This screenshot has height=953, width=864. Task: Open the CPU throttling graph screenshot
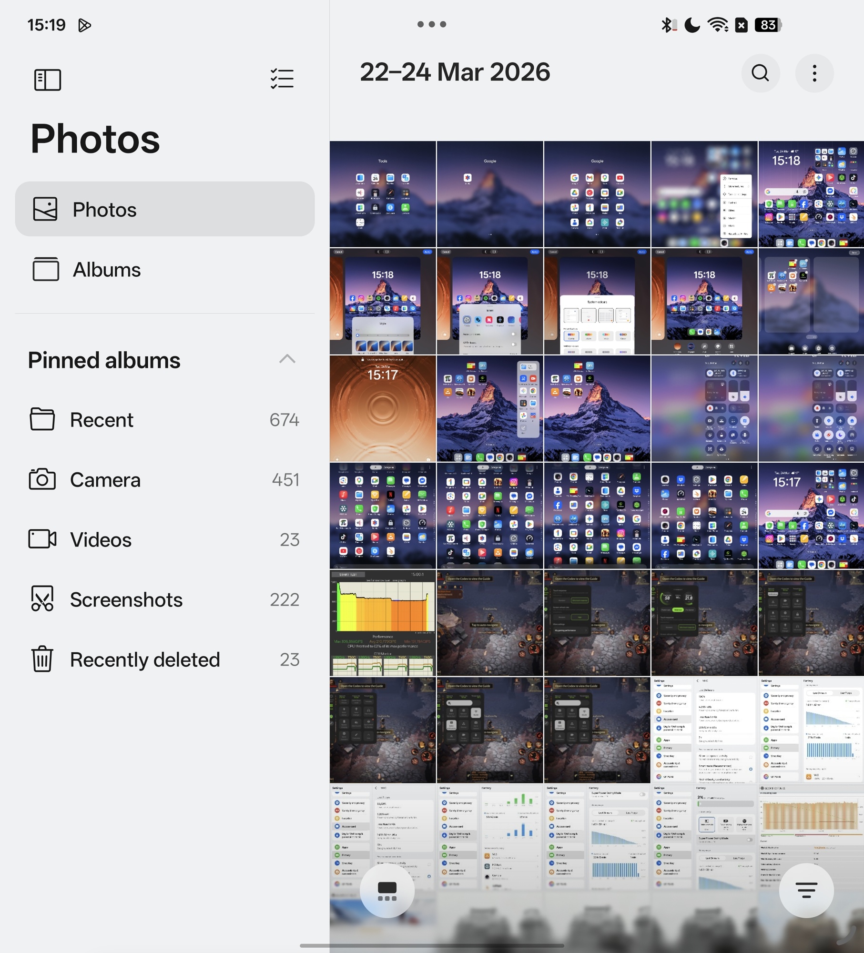(x=383, y=623)
